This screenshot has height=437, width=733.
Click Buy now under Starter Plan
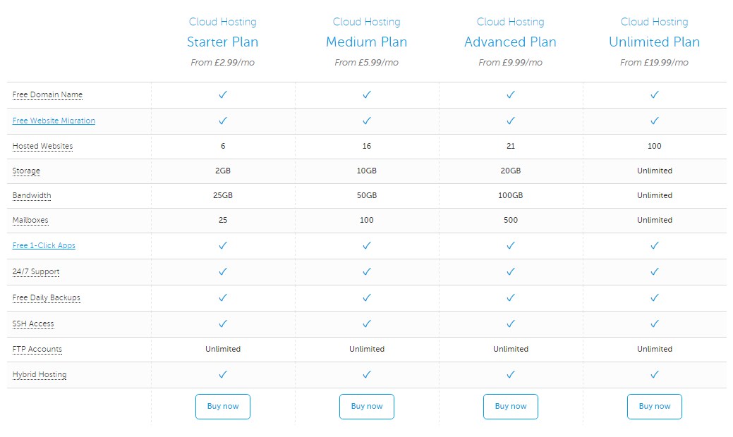(x=222, y=406)
